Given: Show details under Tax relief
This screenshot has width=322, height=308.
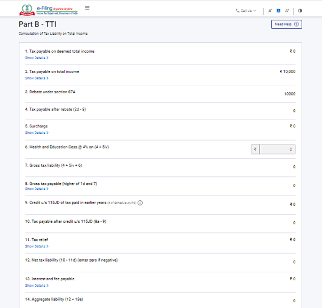Looking at the screenshot, I should pyautogui.click(x=37, y=246).
